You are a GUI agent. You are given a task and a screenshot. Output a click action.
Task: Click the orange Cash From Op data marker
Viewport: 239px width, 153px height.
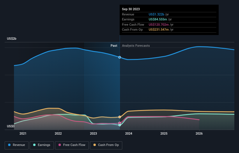pyautogui.click(x=120, y=117)
